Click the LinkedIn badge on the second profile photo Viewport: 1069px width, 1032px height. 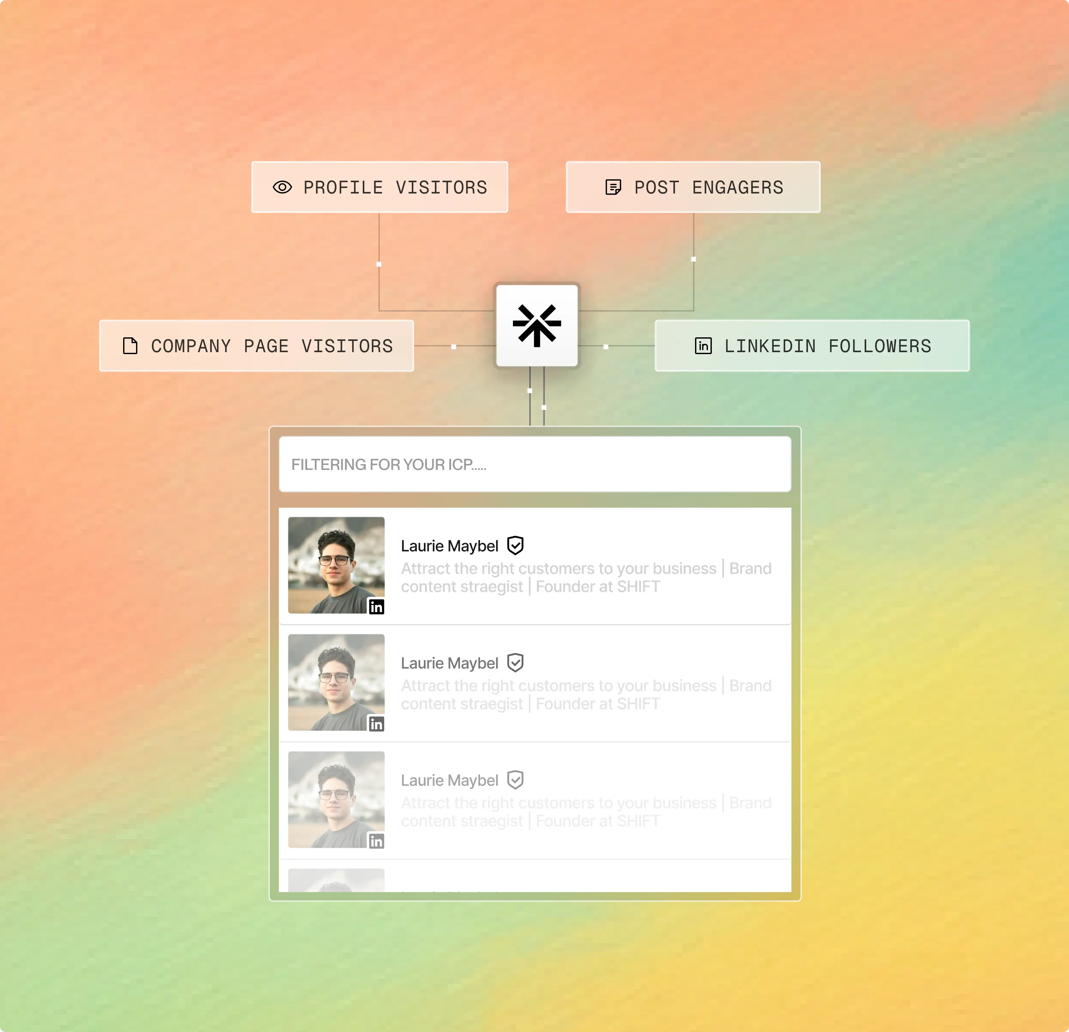pos(376,724)
